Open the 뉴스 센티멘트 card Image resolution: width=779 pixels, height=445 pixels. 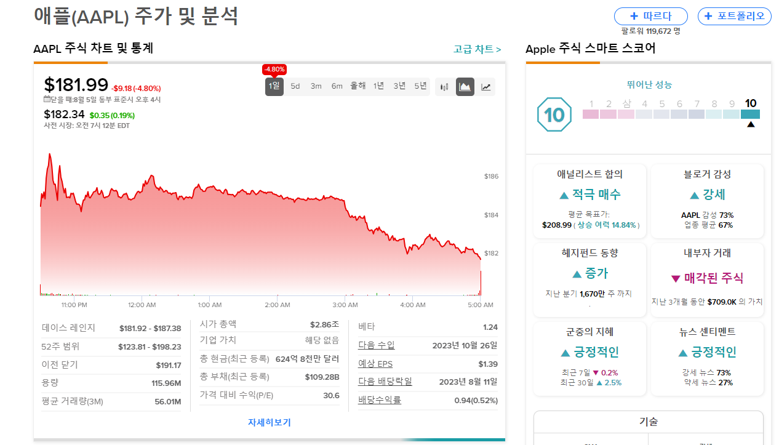(x=707, y=359)
